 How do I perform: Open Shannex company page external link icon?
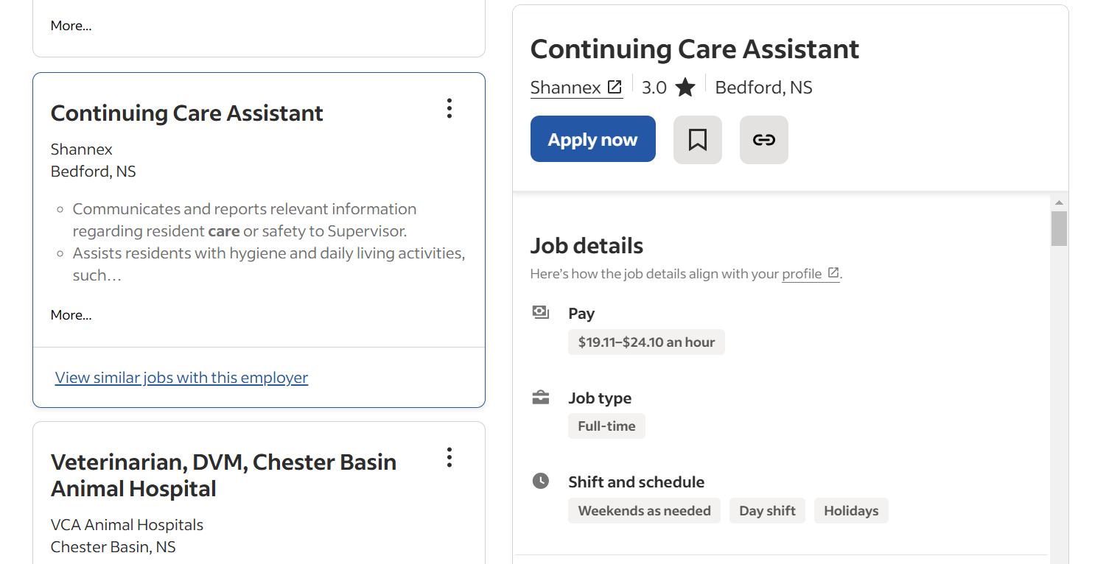tap(615, 88)
